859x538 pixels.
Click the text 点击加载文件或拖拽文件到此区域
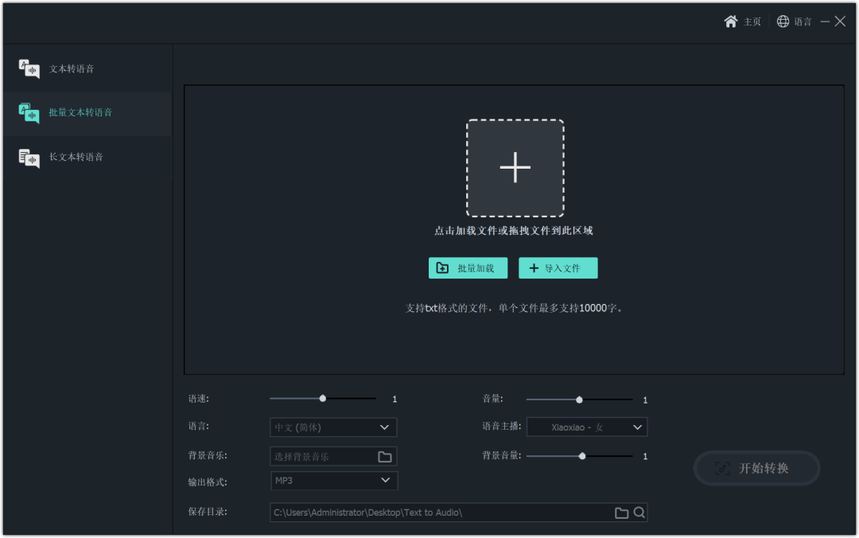(x=513, y=231)
